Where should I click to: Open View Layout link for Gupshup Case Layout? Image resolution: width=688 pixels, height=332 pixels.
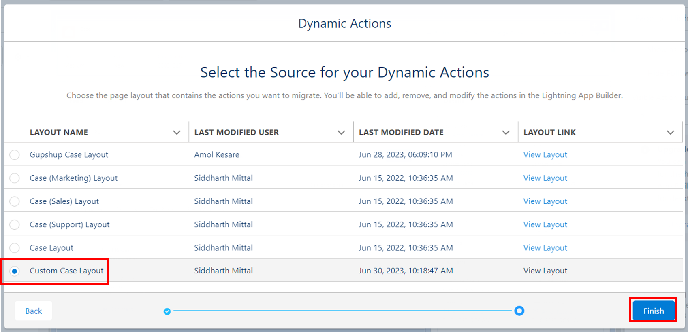(545, 155)
